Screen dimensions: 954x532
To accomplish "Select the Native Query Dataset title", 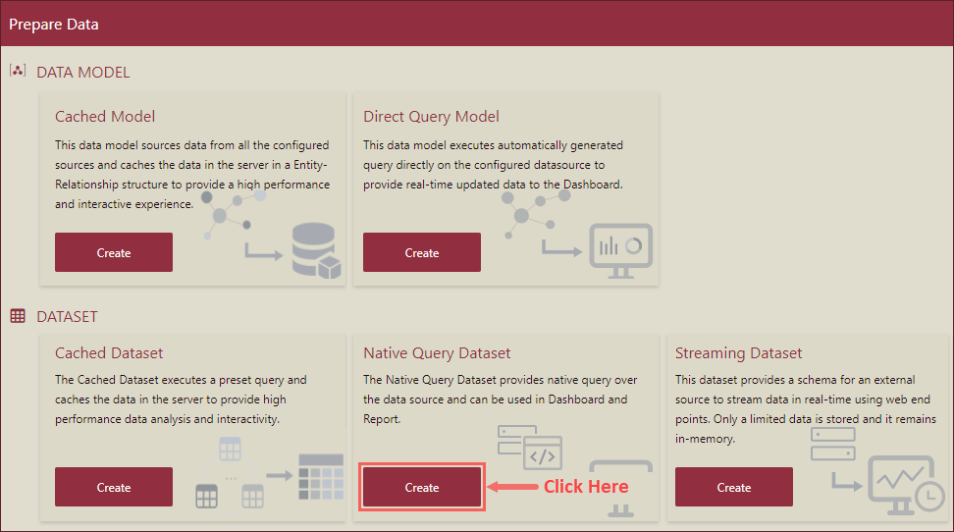I will click(437, 353).
